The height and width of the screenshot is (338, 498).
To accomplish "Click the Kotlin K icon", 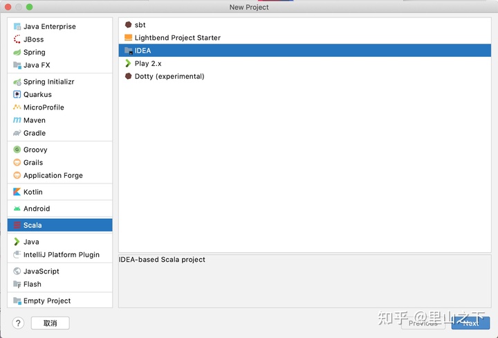I will (x=17, y=192).
